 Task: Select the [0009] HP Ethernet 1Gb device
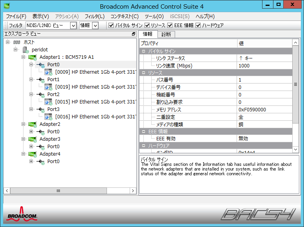[96, 72]
